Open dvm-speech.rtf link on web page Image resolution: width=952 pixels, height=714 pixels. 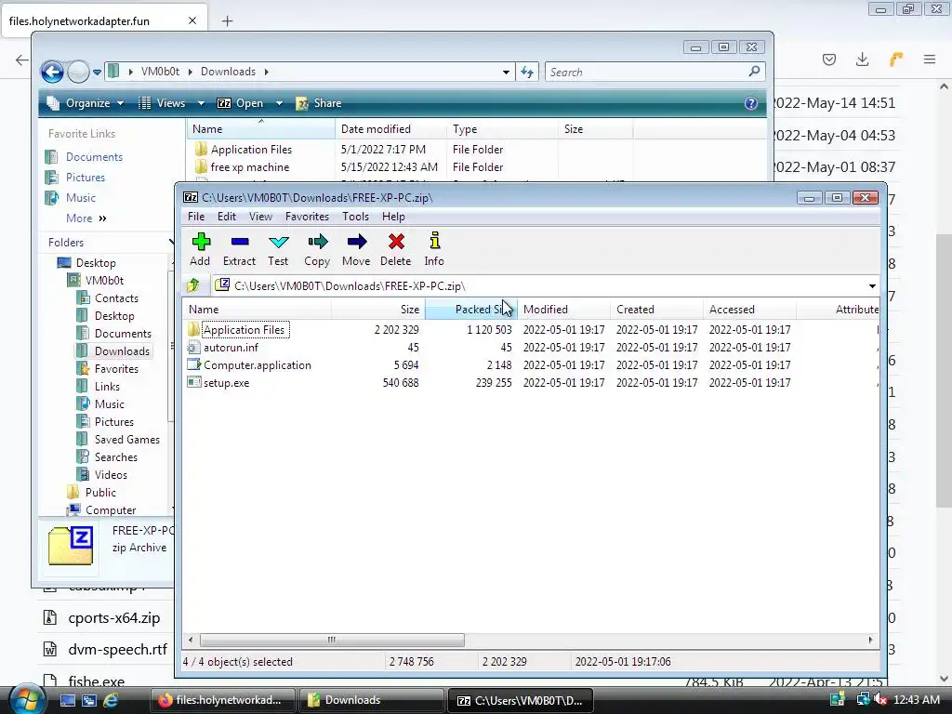point(118,649)
